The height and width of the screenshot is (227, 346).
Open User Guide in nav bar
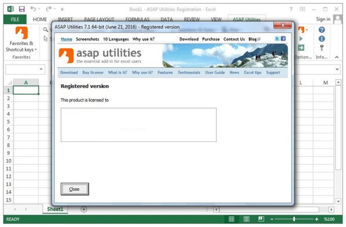click(x=215, y=73)
